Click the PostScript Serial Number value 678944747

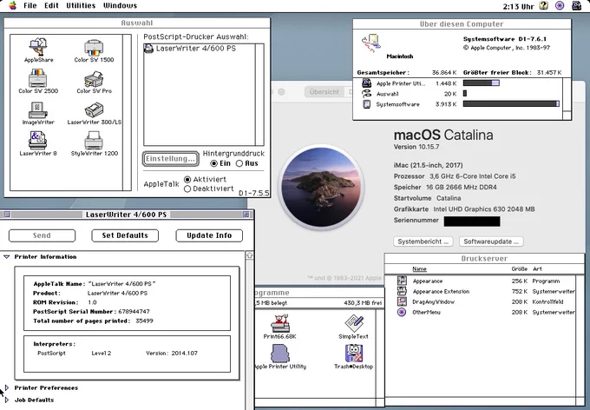coord(134,312)
